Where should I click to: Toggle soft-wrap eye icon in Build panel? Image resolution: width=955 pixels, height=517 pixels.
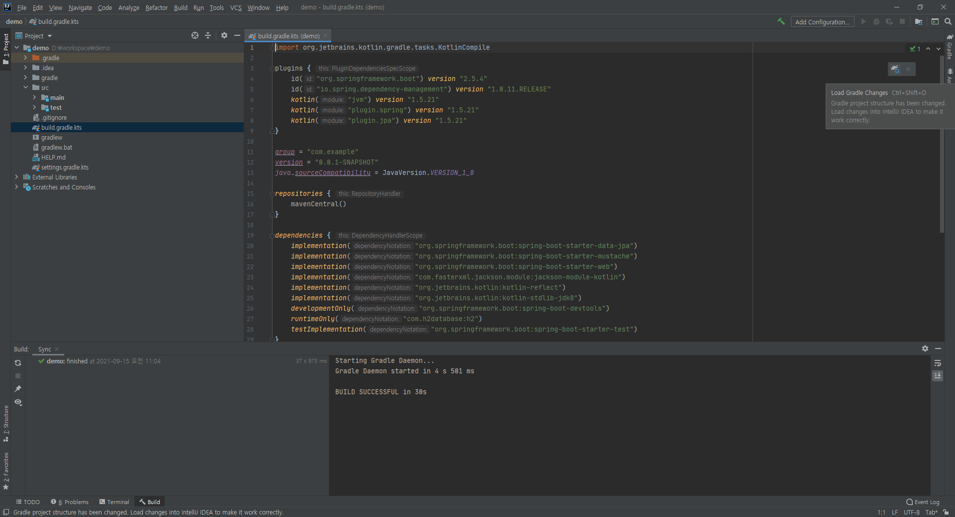(18, 403)
